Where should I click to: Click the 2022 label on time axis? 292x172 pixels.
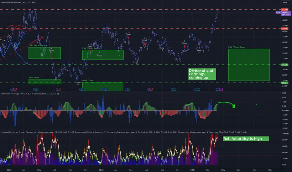[x=9, y=170]
